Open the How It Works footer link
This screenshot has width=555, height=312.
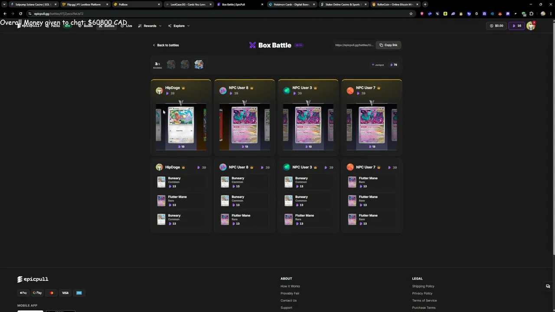(290, 286)
